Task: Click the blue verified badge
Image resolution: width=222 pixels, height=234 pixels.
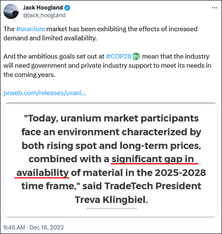Action: [67, 8]
